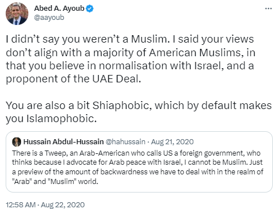Visit the @aayoub handle

[49, 18]
